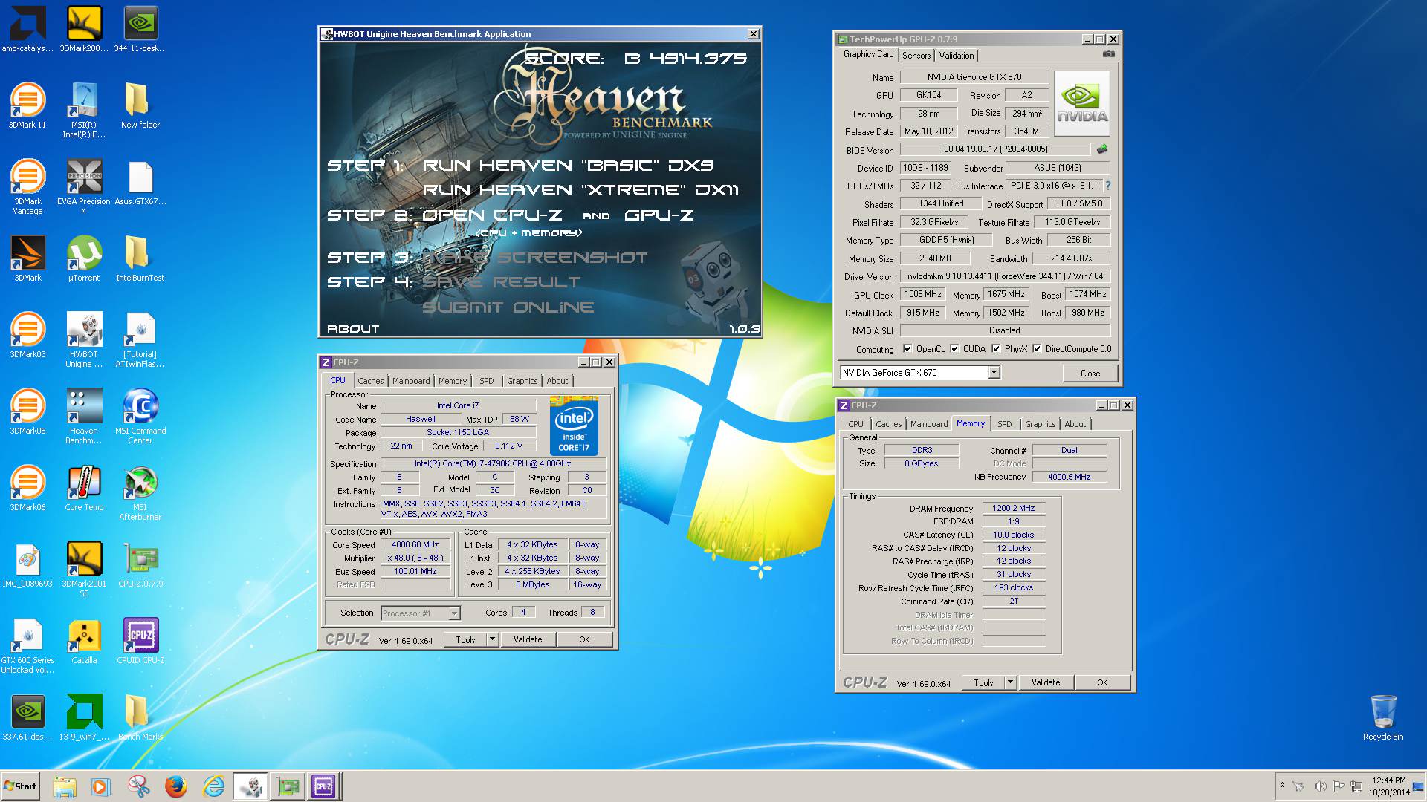Click the Start button

pyautogui.click(x=20, y=786)
